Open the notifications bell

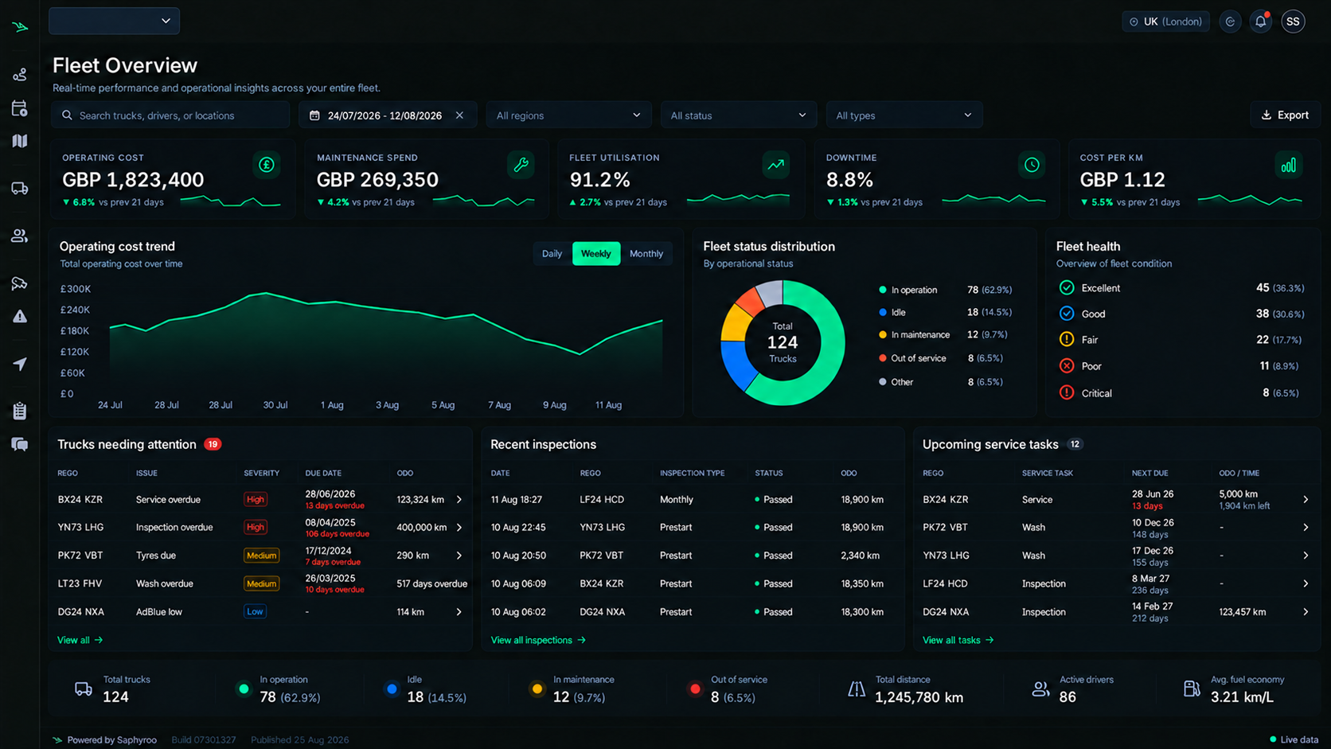[x=1261, y=21]
